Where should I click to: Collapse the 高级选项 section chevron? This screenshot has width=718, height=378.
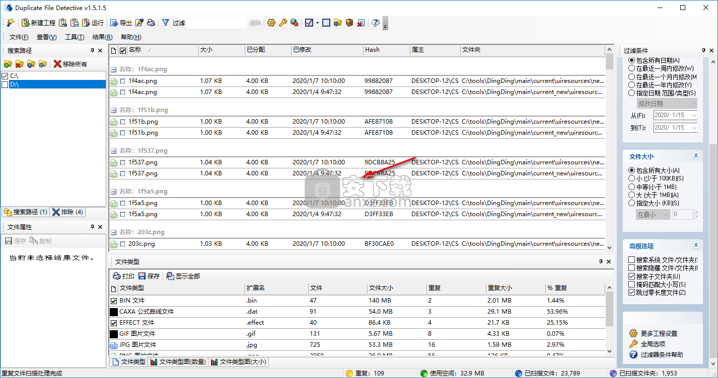coord(696,245)
